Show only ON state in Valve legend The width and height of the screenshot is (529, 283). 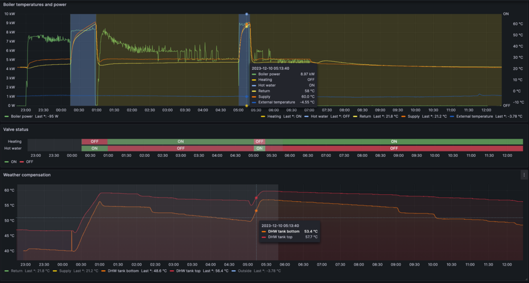point(14,162)
